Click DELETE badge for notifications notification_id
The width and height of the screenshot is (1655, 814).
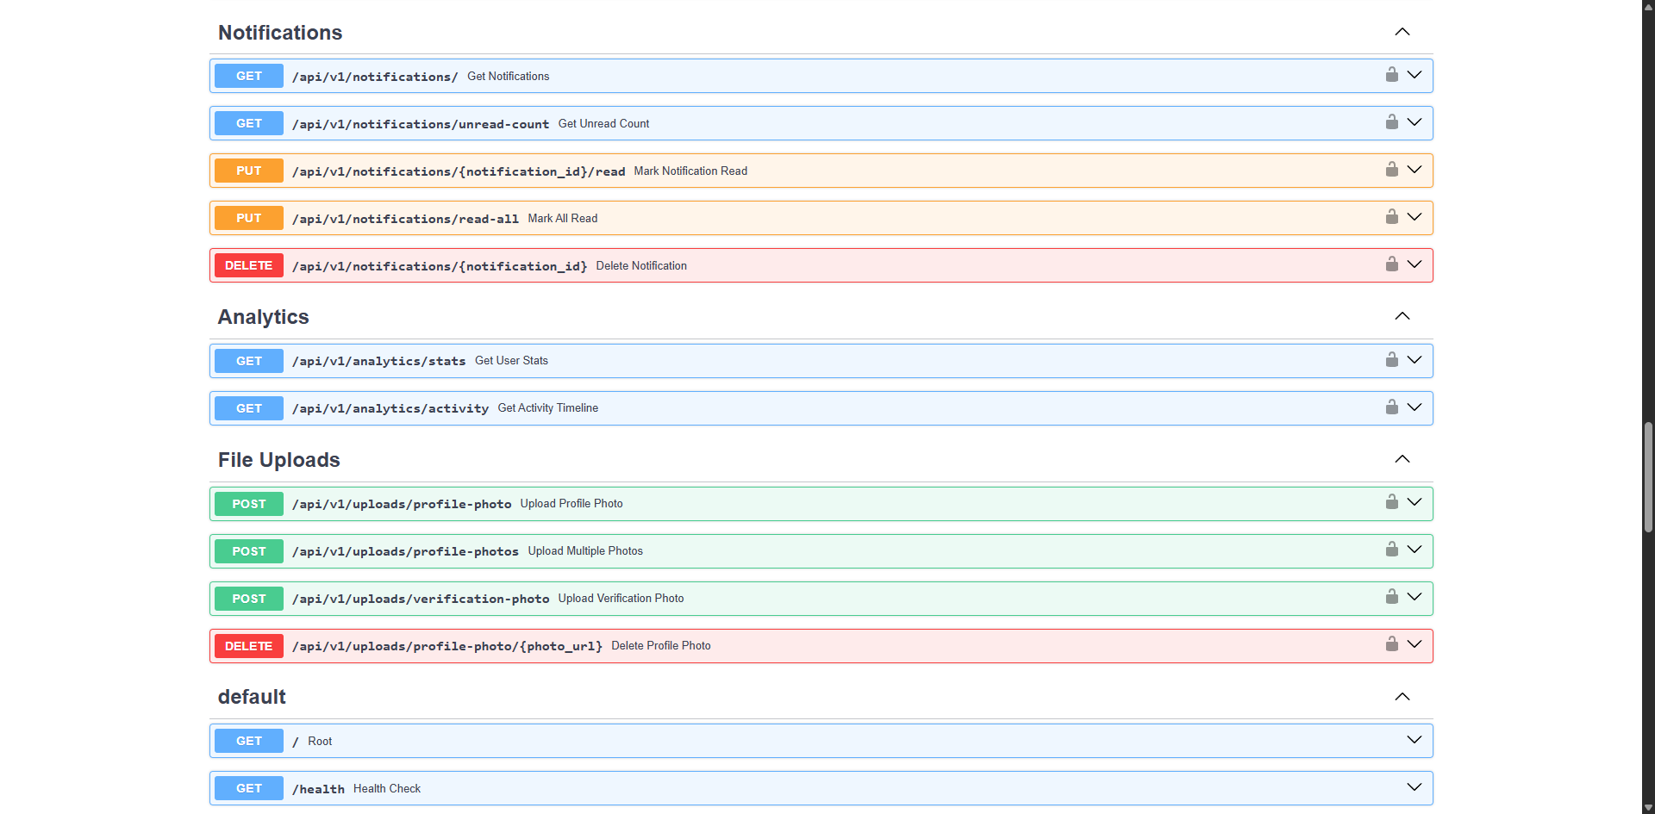coord(249,265)
